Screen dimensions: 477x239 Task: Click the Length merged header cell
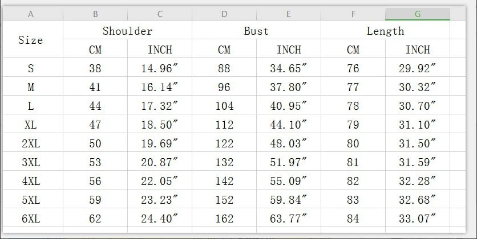385,30
